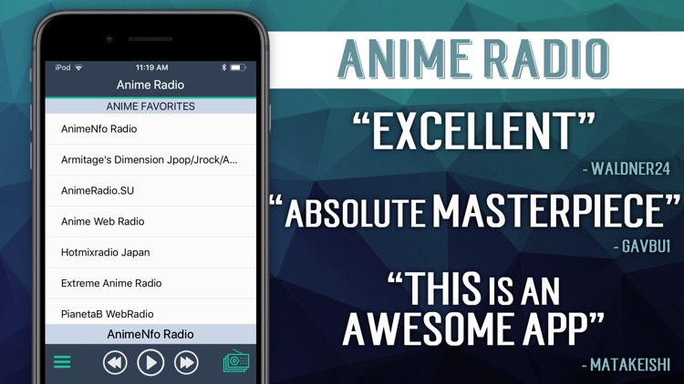Select Anime Web Radio station
The width and height of the screenshot is (684, 384).
click(150, 222)
